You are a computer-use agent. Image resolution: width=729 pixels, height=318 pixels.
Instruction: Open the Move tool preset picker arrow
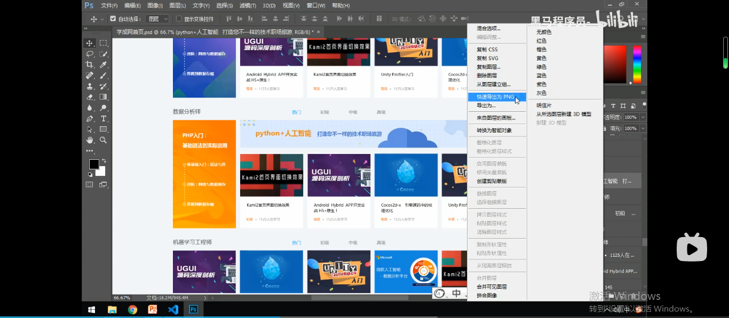pyautogui.click(x=102, y=19)
